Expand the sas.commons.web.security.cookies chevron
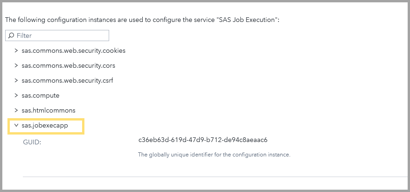Image resolution: width=410 pixels, height=192 pixels. pyautogui.click(x=16, y=50)
